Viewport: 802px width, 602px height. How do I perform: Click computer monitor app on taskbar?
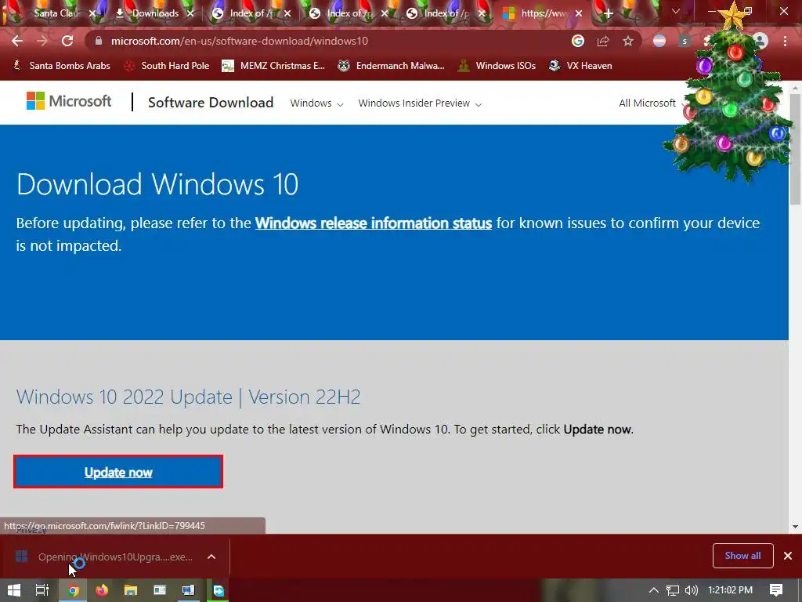(x=188, y=590)
